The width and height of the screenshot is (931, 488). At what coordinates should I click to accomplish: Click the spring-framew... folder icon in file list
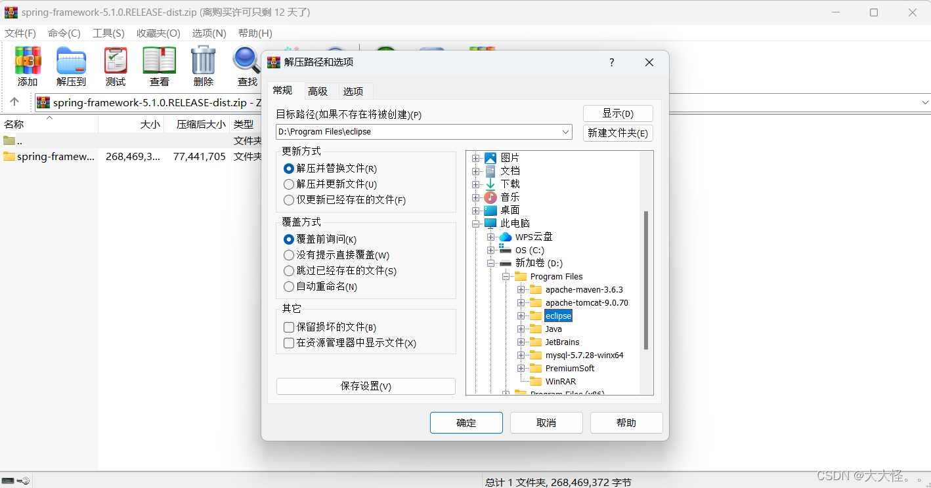pyautogui.click(x=9, y=156)
